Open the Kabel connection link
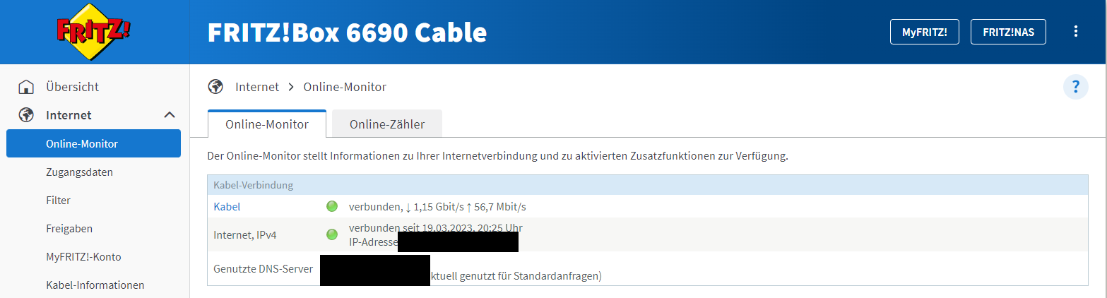This screenshot has width=1107, height=298. click(x=227, y=206)
